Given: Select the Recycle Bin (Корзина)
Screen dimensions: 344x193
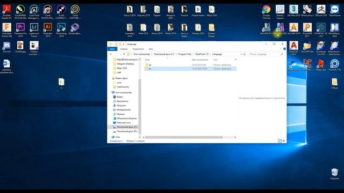Looking at the screenshot, I should coord(334,174).
